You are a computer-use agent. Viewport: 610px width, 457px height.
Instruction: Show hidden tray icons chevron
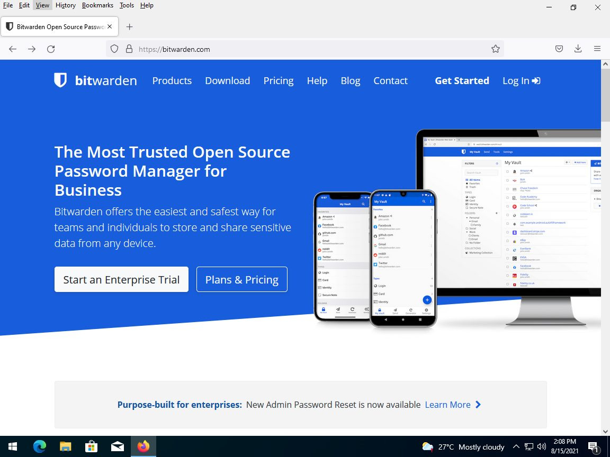(516, 446)
